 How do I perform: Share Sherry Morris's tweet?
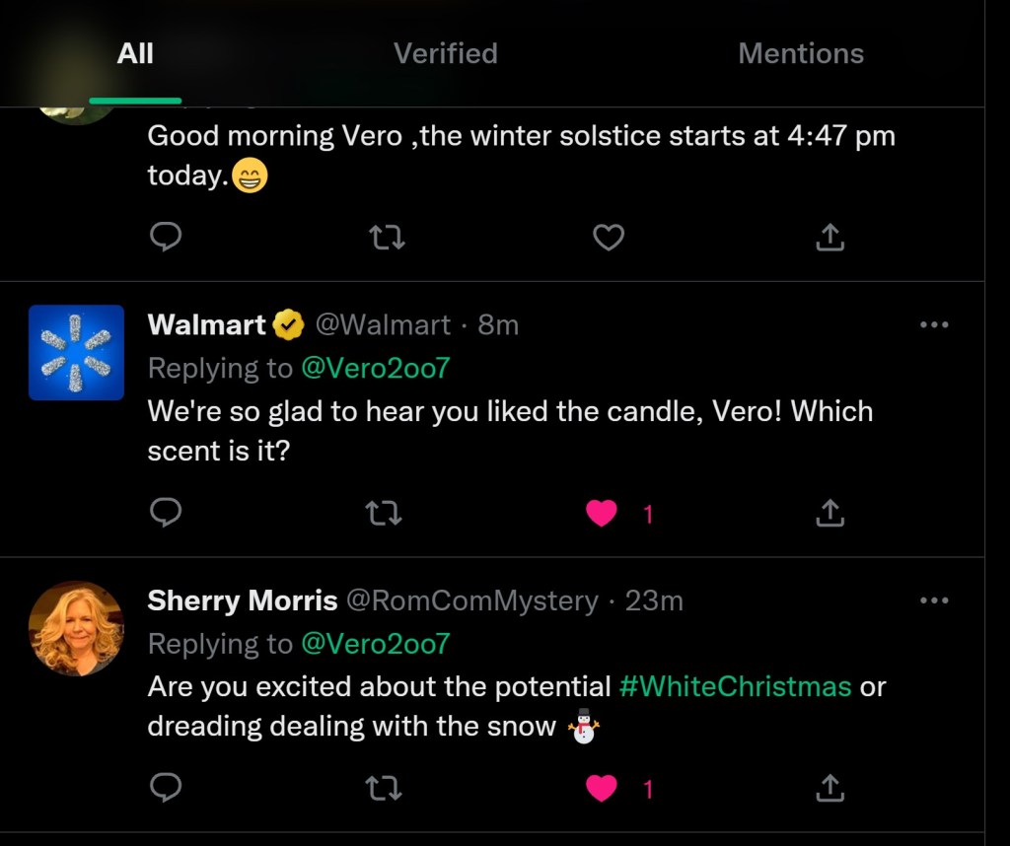point(830,788)
